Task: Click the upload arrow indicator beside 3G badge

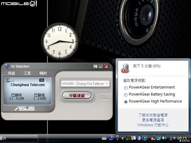Action: point(47,80)
